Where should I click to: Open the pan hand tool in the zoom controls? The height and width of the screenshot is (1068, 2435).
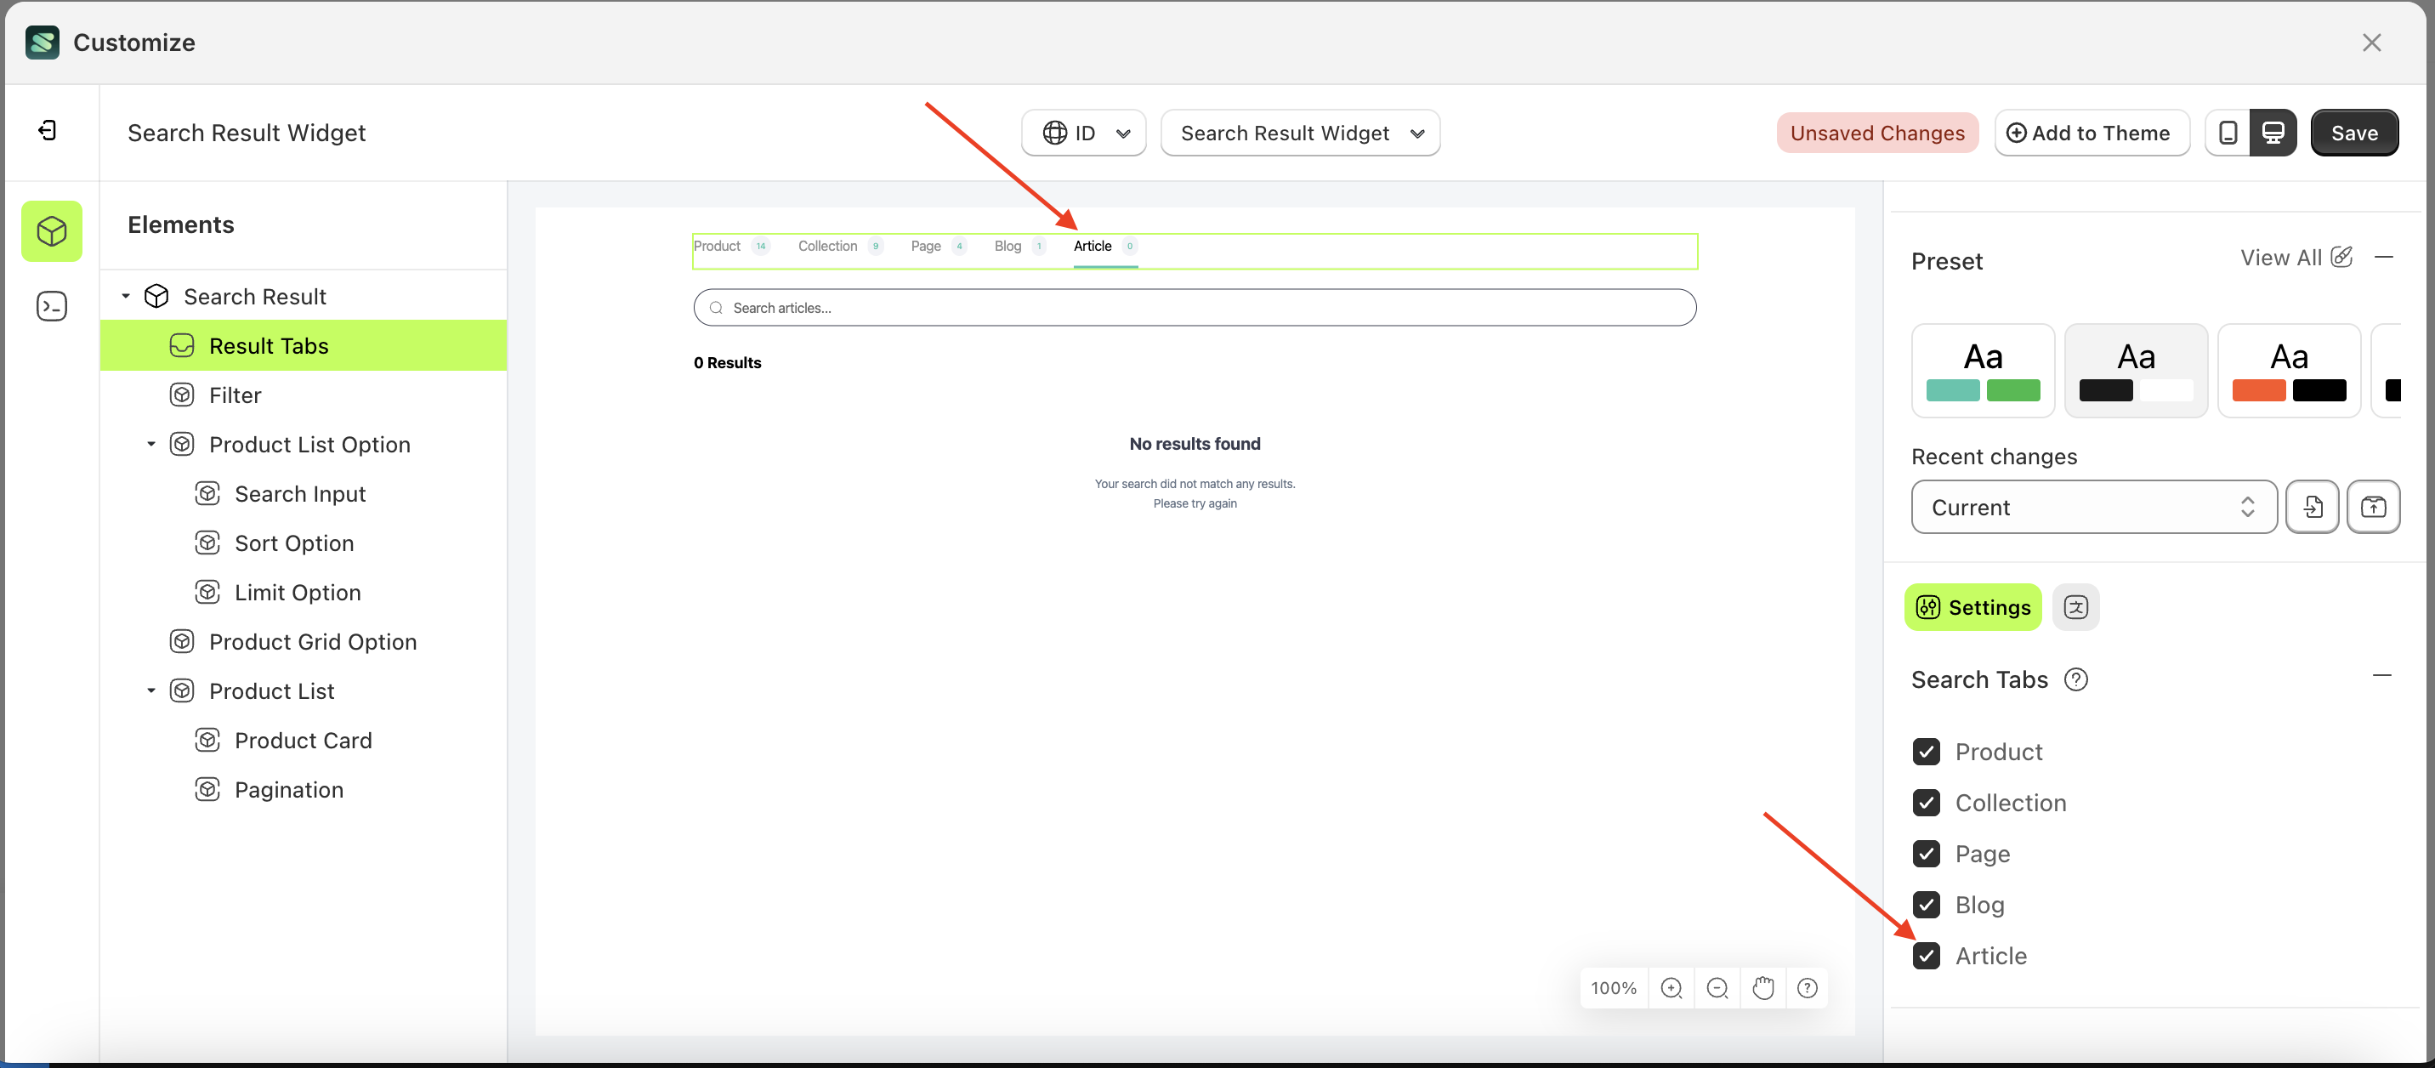tap(1763, 988)
